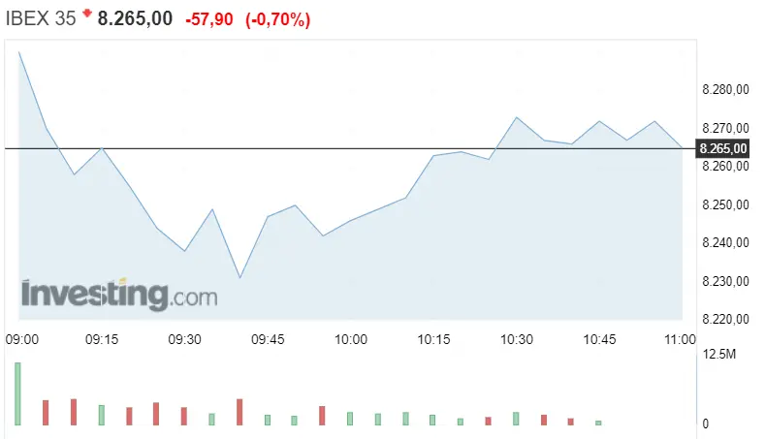Click the Investing.com watermark logo
Image resolution: width=765 pixels, height=439 pixels.
coord(119,294)
